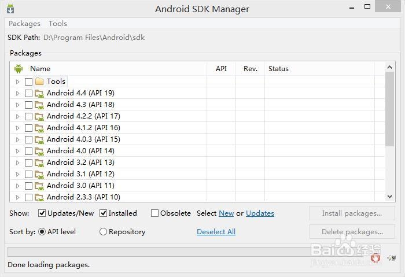Check the Android 3.0 (API 11) checkbox
The width and height of the screenshot is (405, 277).
[28, 186]
